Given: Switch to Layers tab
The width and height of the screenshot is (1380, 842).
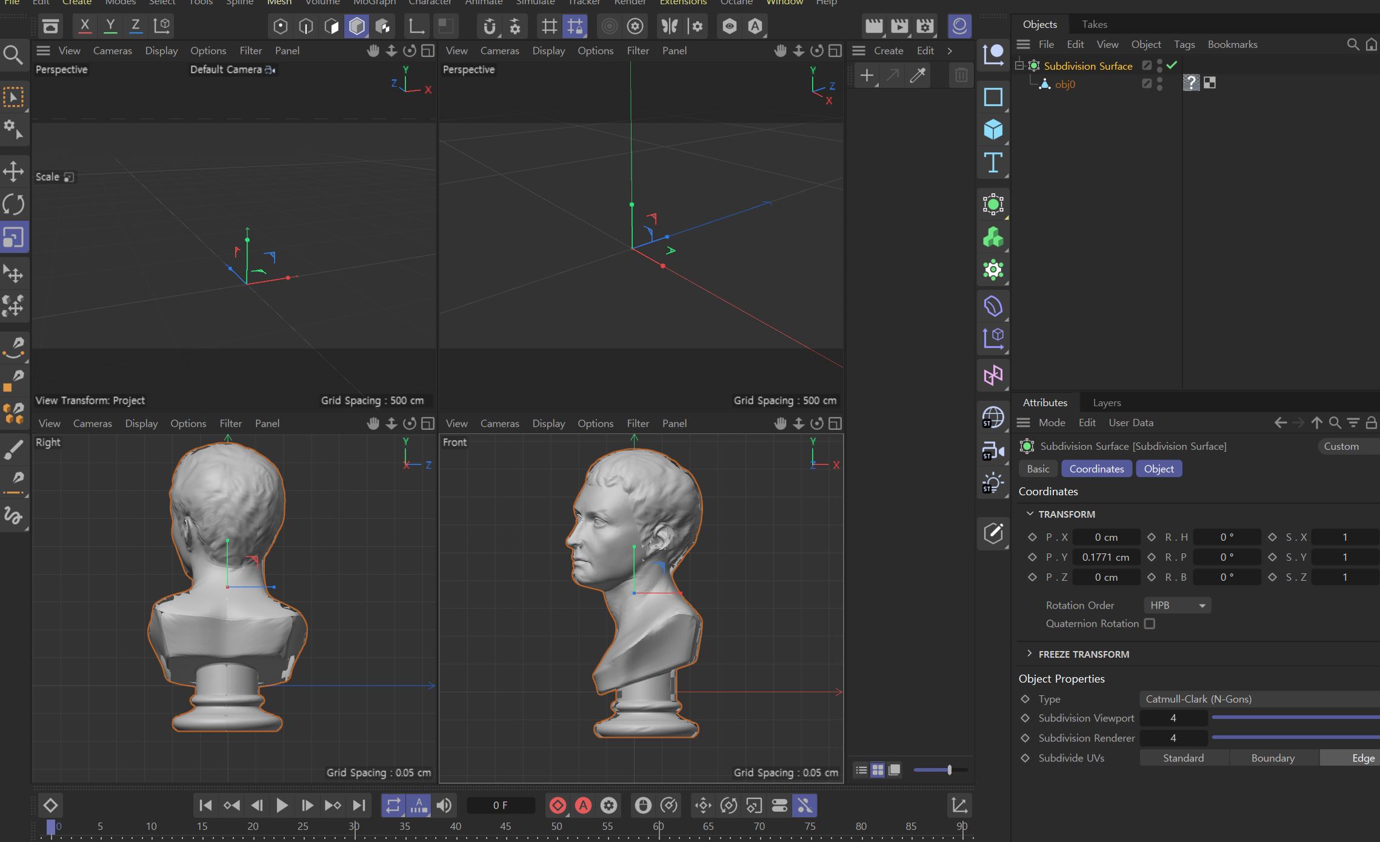Looking at the screenshot, I should (1107, 403).
